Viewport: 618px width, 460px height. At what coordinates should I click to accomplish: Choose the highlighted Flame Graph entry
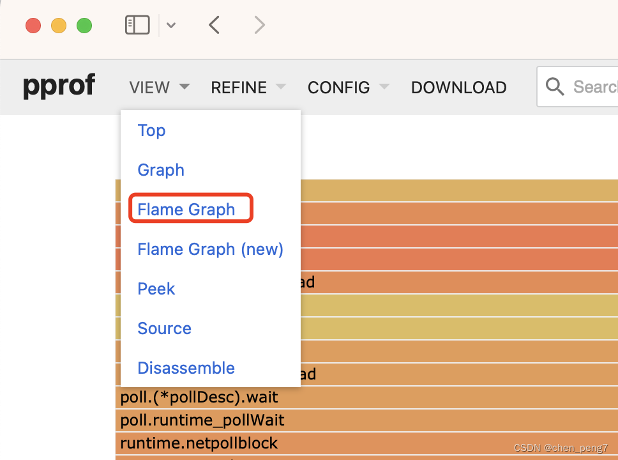(186, 210)
